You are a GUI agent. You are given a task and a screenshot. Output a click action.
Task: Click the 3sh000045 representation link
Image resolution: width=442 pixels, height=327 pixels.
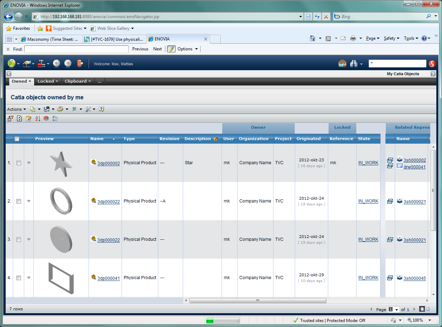tap(415, 278)
